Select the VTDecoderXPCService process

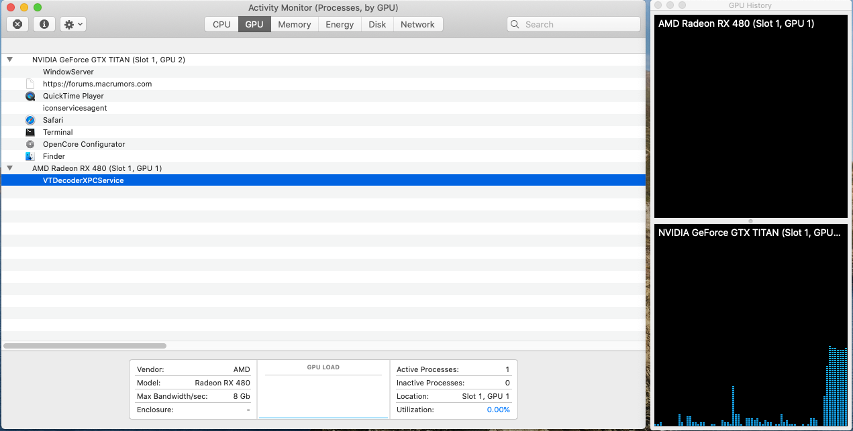click(x=323, y=180)
